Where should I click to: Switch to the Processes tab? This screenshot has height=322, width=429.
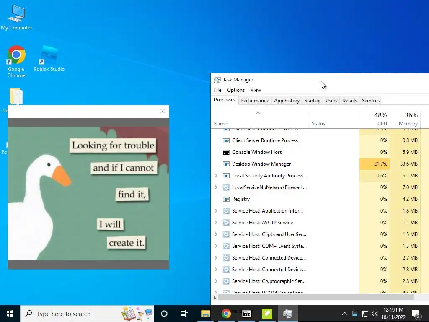[x=225, y=100]
